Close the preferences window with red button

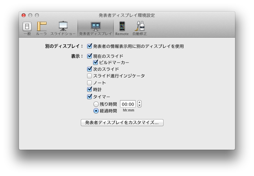24,15
